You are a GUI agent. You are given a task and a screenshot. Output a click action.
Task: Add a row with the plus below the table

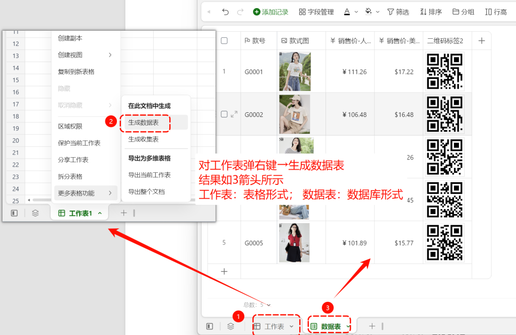click(x=224, y=272)
